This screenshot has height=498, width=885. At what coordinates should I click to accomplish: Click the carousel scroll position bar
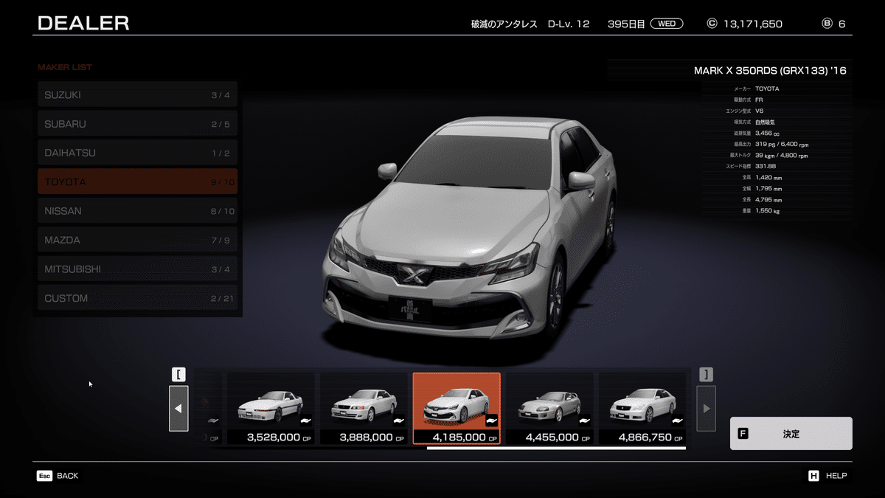pos(556,448)
